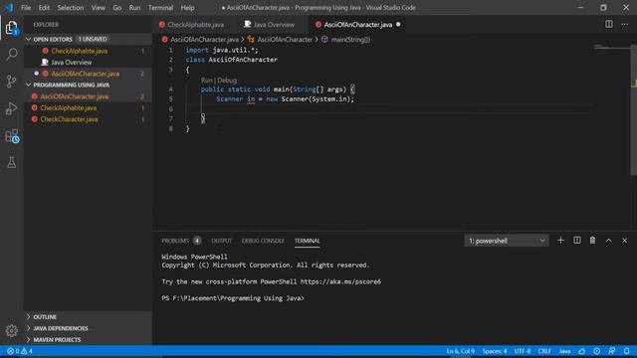
Task: Click the method icon in breadcrumb
Action: (x=324, y=40)
